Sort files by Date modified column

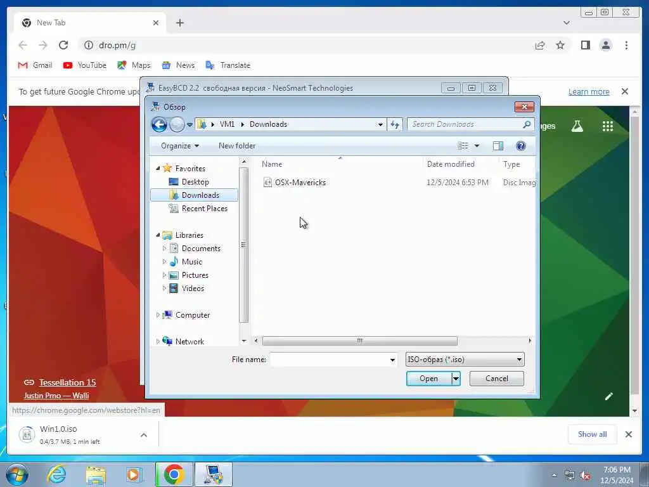coord(451,164)
